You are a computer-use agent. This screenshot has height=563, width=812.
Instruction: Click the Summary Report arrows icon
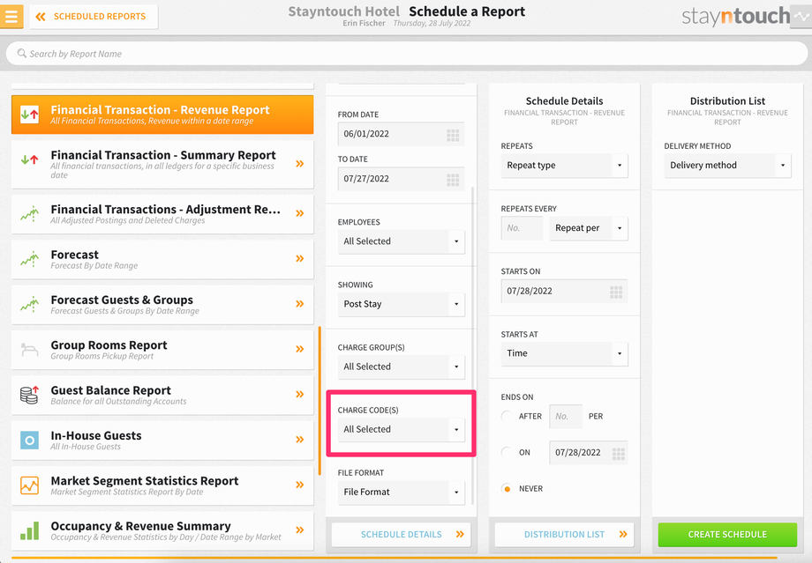29,159
